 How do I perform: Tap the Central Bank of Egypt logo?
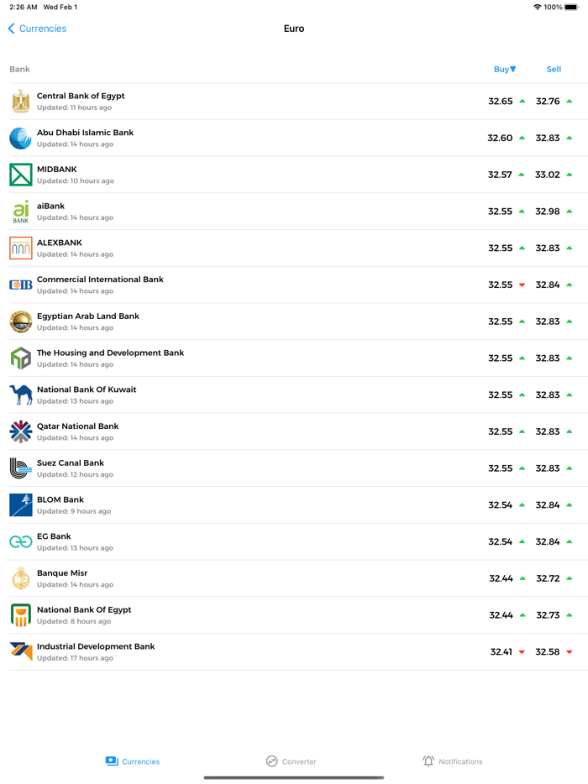point(21,102)
